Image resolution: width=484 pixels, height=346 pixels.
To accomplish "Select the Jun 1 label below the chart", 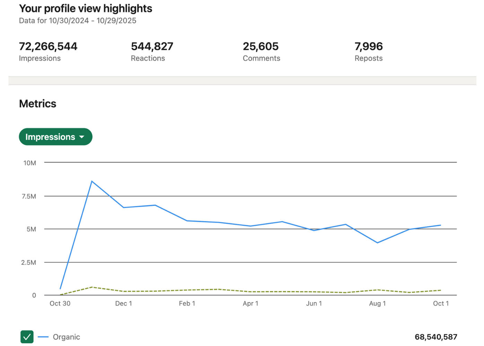I will (x=314, y=303).
